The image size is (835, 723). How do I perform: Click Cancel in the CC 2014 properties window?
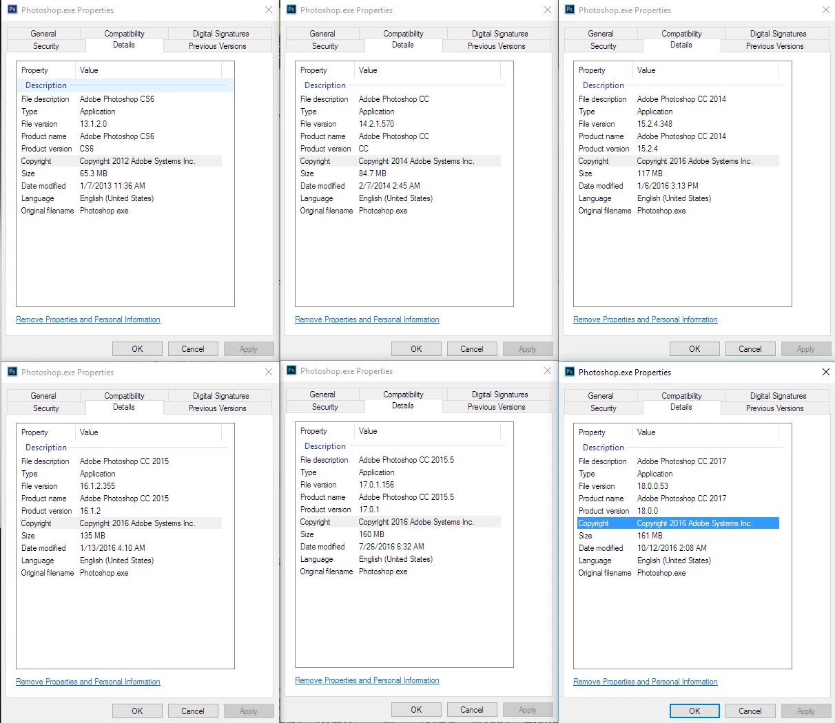click(750, 348)
